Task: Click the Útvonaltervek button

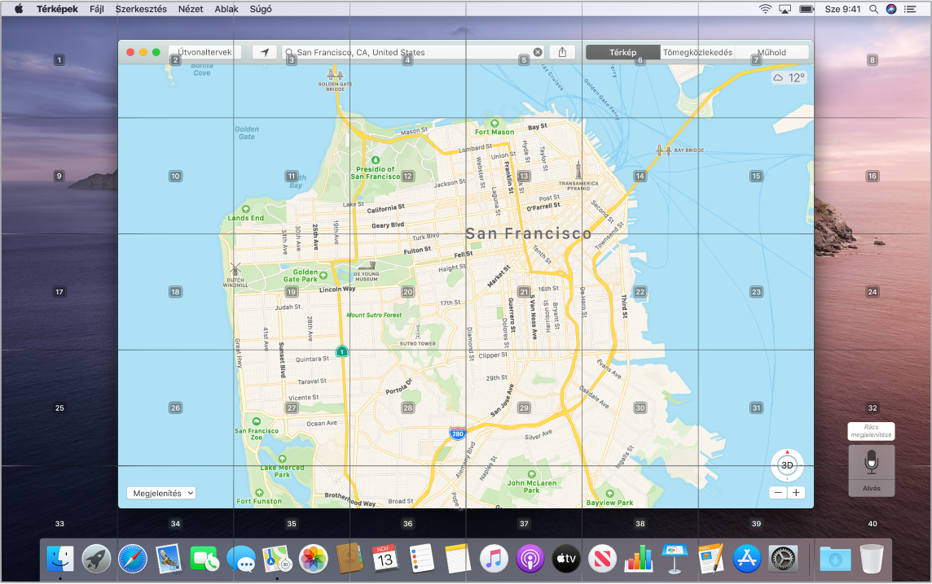Action: click(204, 52)
